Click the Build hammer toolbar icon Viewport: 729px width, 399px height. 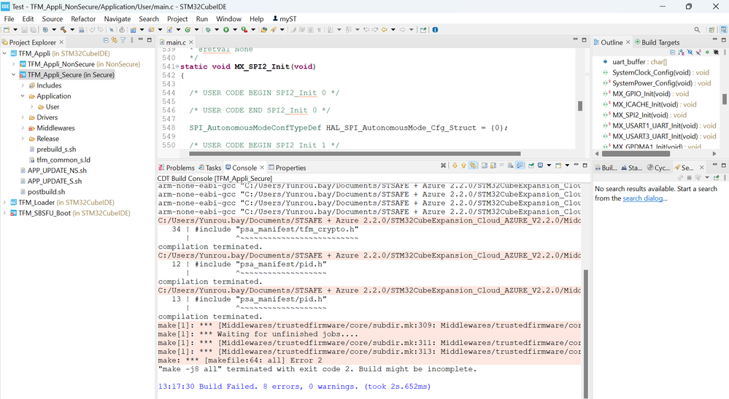(63, 30)
